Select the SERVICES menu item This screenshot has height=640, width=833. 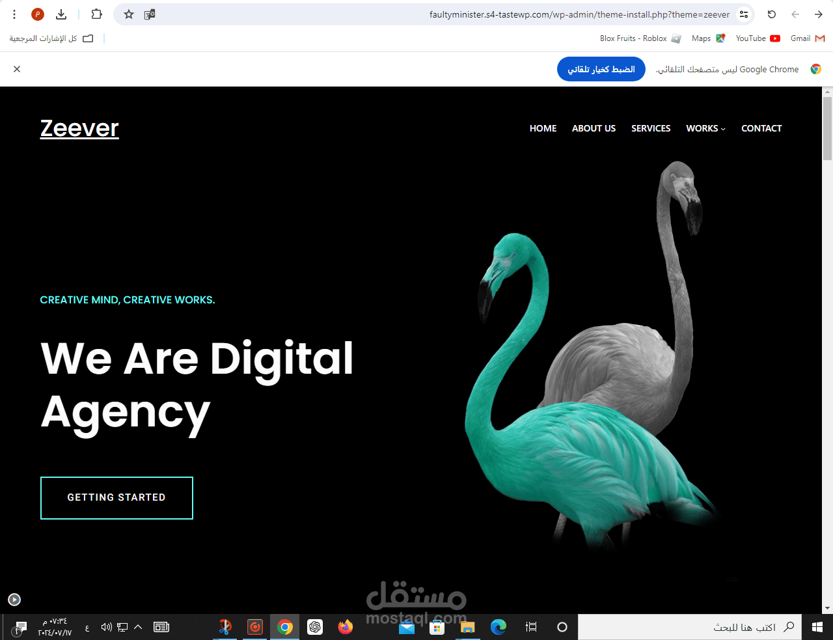click(x=651, y=128)
